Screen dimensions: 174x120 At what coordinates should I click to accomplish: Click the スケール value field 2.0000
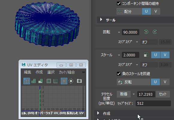click(x=131, y=55)
